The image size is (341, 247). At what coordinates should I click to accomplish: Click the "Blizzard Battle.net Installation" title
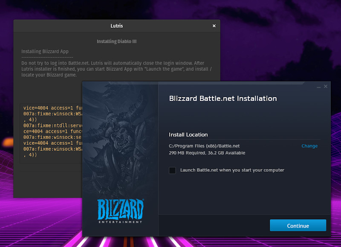(x=223, y=99)
